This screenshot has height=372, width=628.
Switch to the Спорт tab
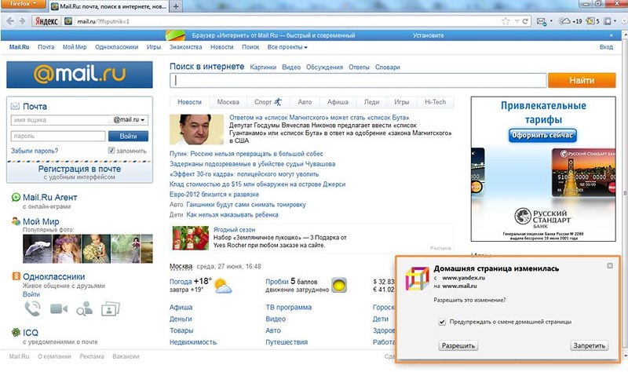click(268, 102)
